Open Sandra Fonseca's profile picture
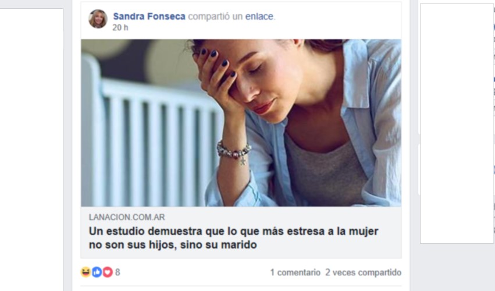 (98, 19)
